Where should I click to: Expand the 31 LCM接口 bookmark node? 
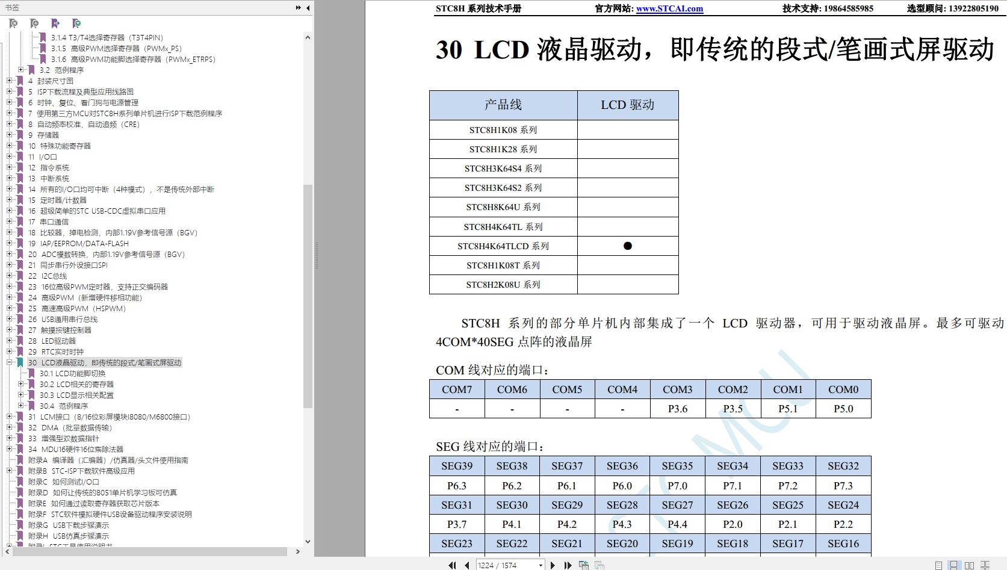pos(9,417)
